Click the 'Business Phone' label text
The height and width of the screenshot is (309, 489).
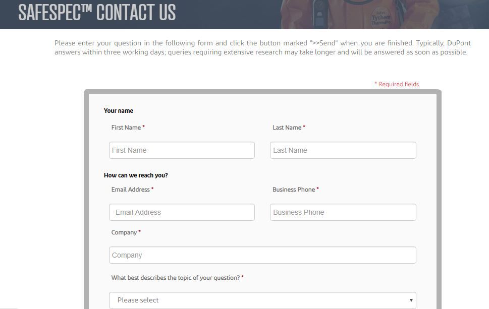tap(294, 190)
